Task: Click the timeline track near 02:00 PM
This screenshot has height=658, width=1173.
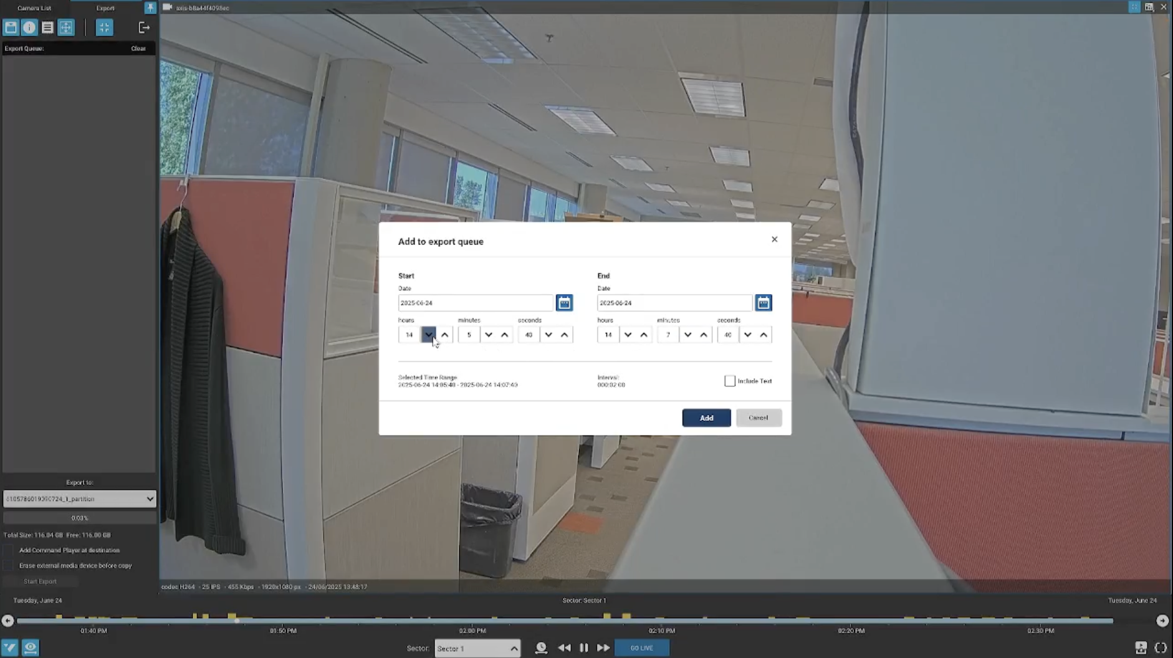Action: [472, 621]
